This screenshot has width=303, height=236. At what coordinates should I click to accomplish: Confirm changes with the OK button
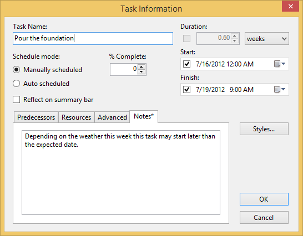[264, 199]
